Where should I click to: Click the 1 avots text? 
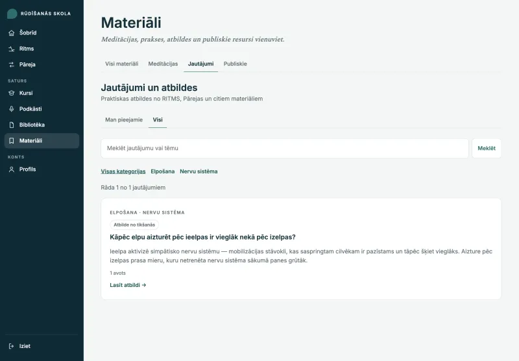[x=117, y=273]
